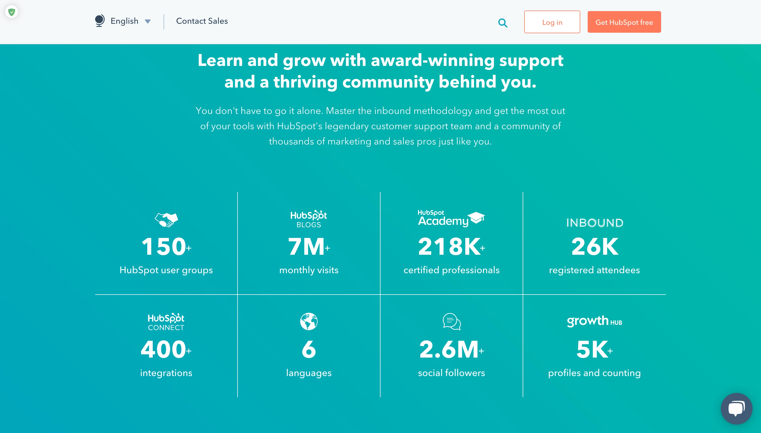
Task: Click the Contact Sales menu item
Action: (x=202, y=21)
